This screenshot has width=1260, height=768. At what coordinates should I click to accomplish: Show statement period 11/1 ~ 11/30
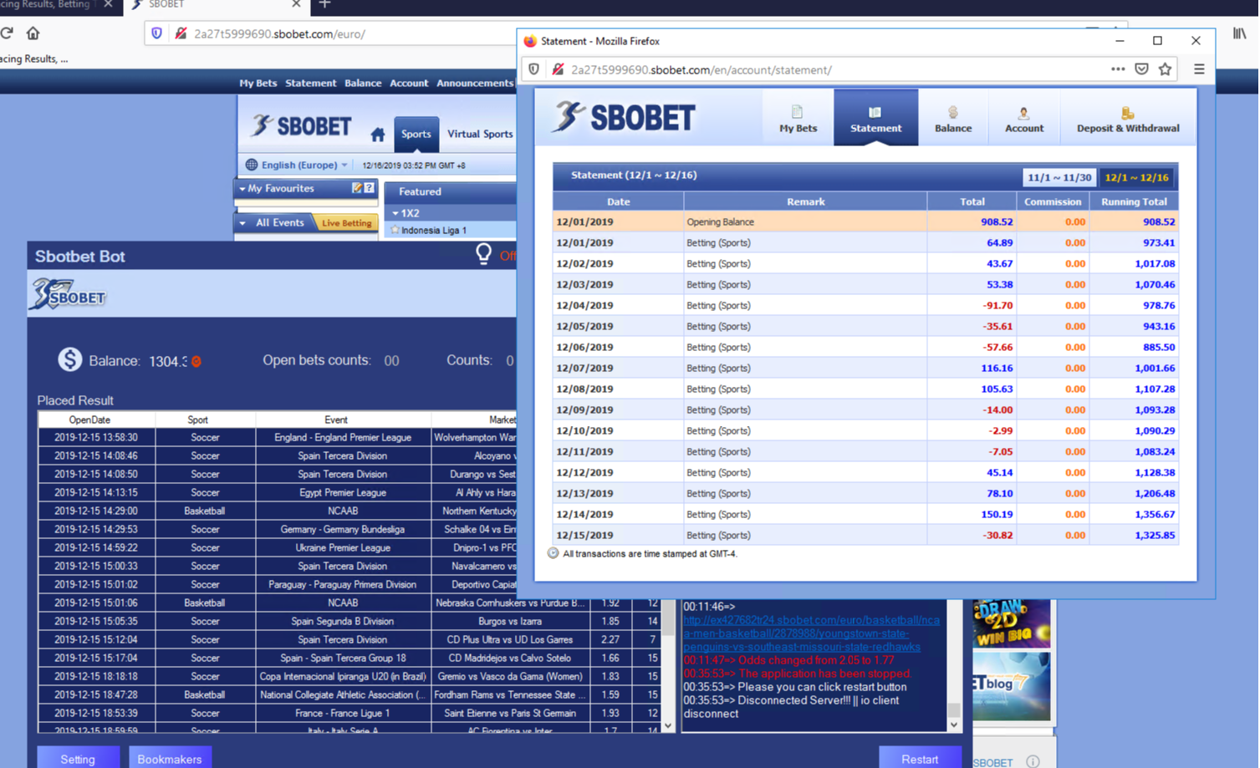tap(1059, 177)
